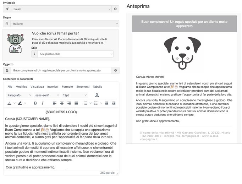The image size is (242, 184).
Task: Click help icon beside the subject field
Action: coord(115,70)
